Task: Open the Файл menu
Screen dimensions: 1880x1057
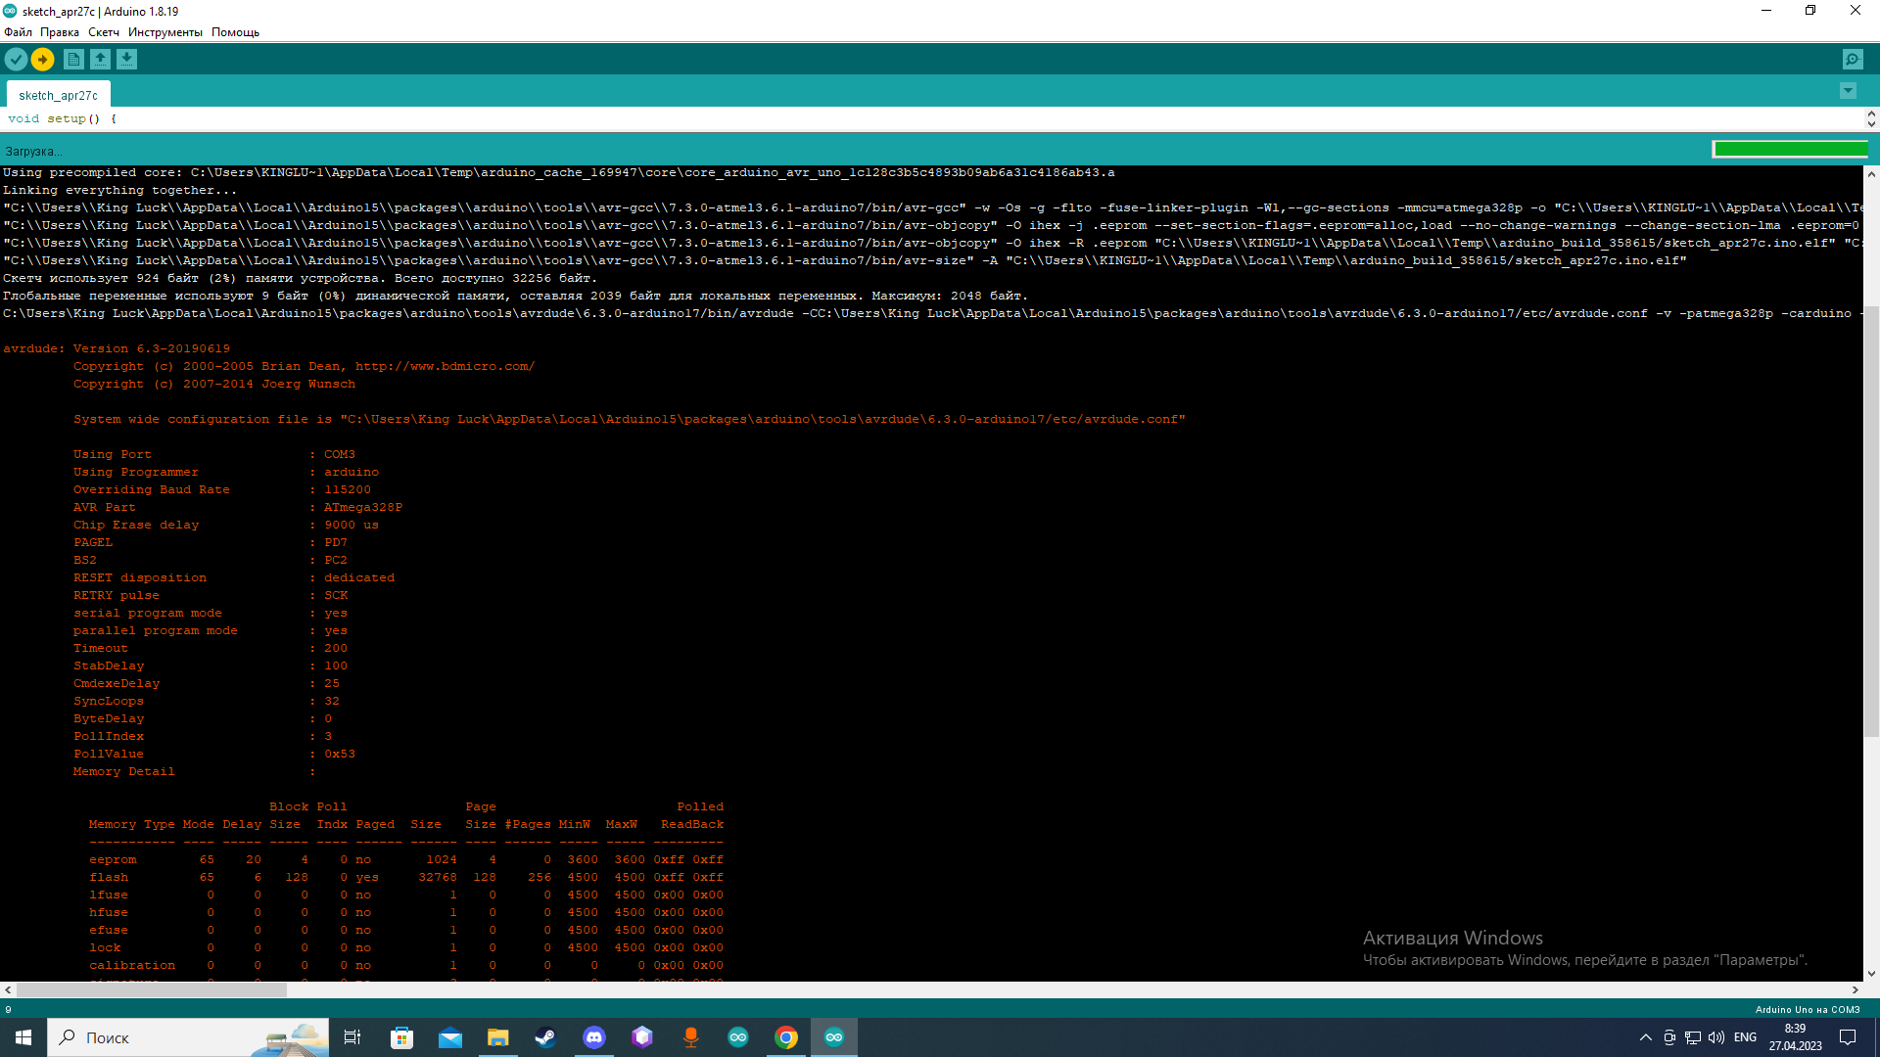Action: [x=18, y=32]
